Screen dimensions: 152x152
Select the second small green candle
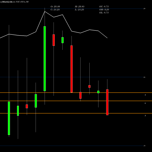(18, 111)
